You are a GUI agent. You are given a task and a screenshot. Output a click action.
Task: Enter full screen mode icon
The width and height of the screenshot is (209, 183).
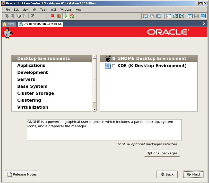coord(182,16)
